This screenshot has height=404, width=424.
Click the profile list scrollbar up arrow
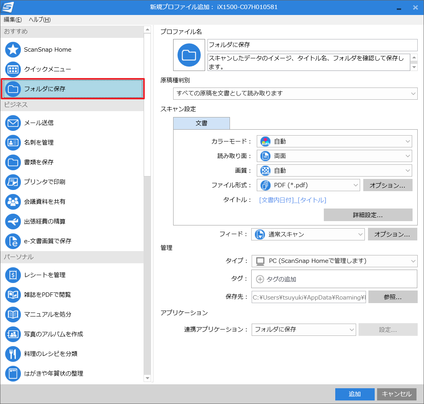(x=148, y=30)
